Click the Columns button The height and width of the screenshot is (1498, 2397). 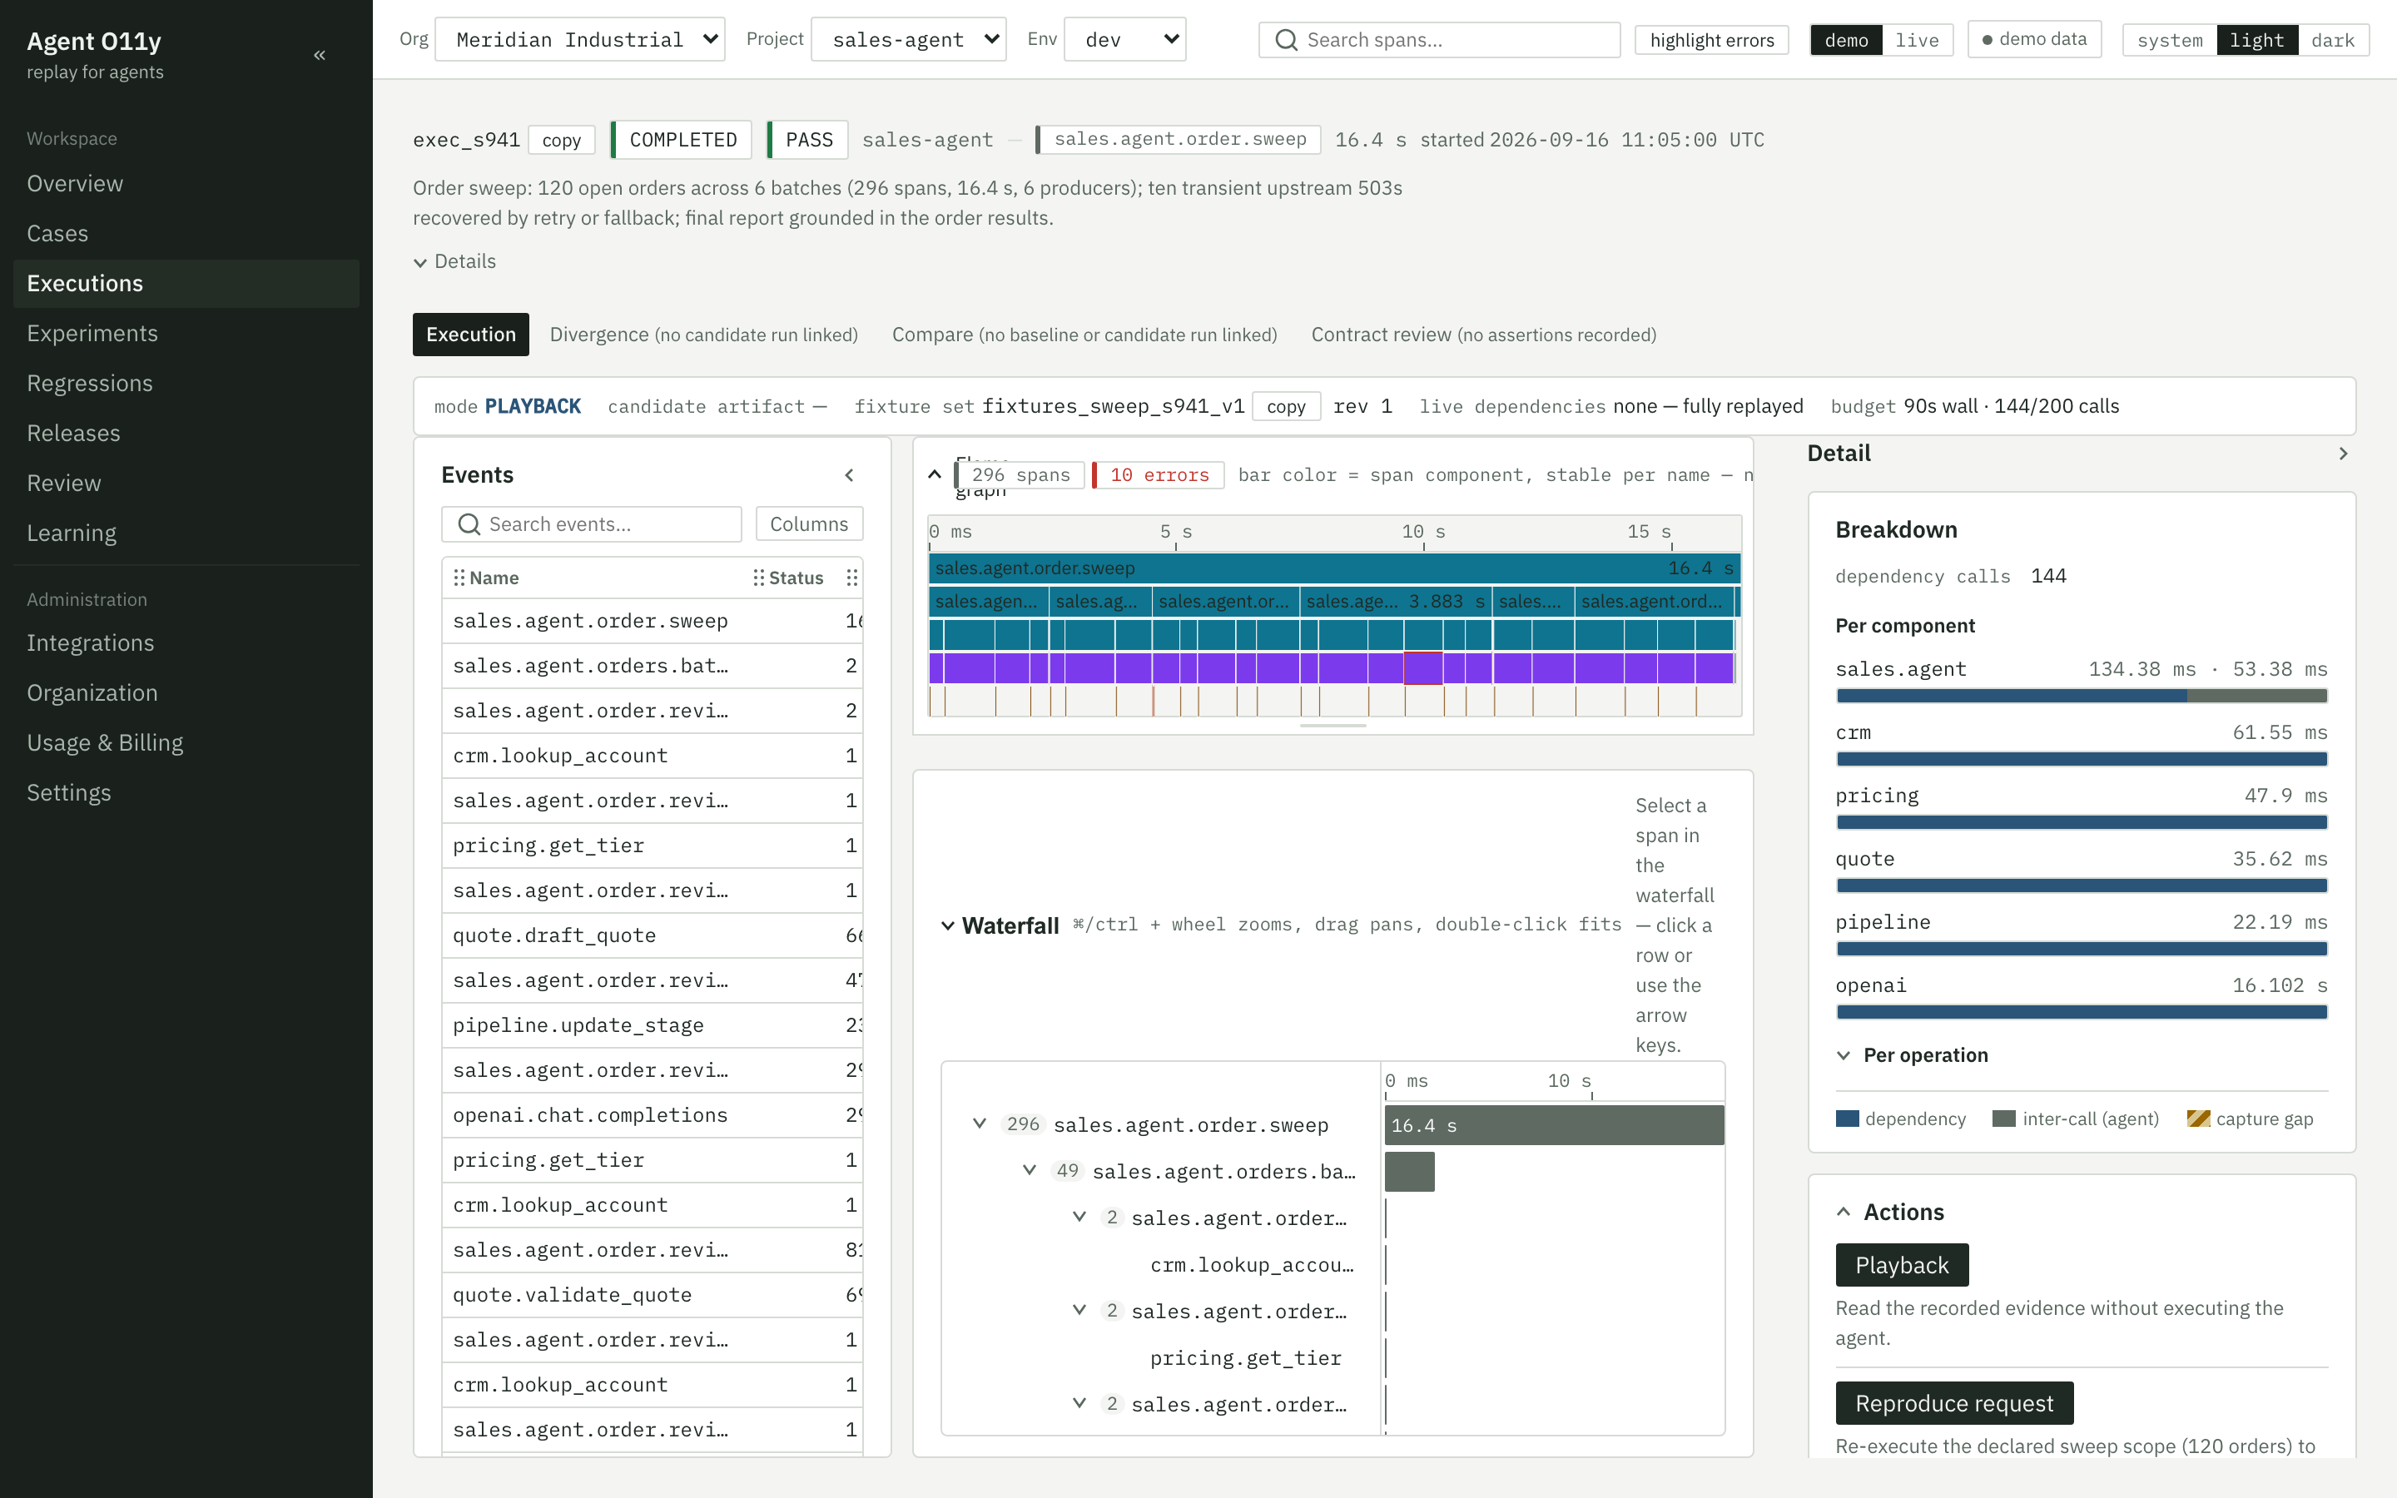point(809,524)
